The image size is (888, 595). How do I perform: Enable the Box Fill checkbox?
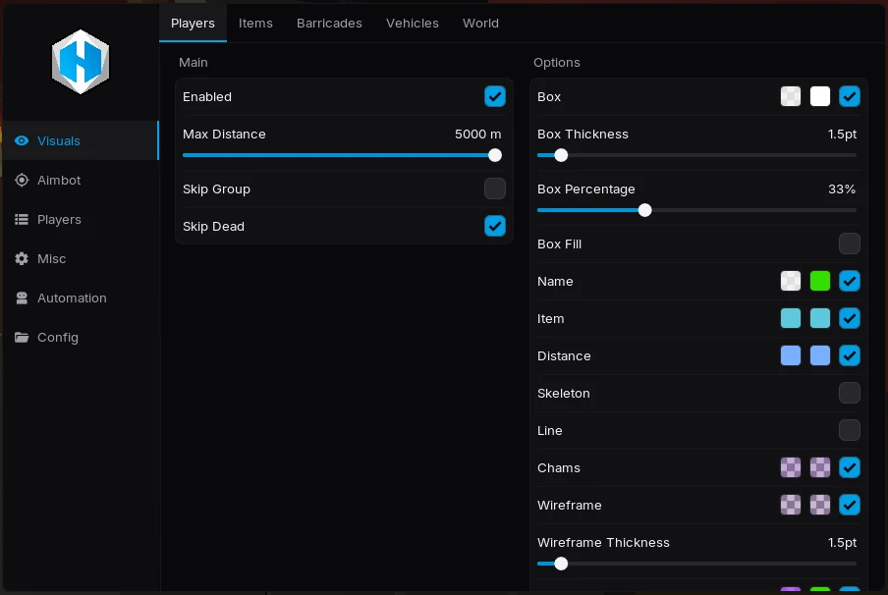(850, 243)
